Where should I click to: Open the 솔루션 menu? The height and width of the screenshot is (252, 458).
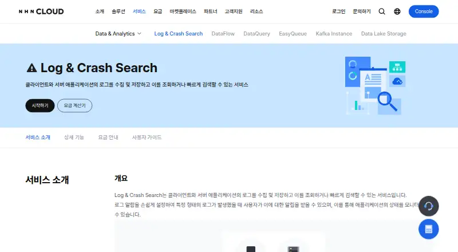(x=119, y=11)
